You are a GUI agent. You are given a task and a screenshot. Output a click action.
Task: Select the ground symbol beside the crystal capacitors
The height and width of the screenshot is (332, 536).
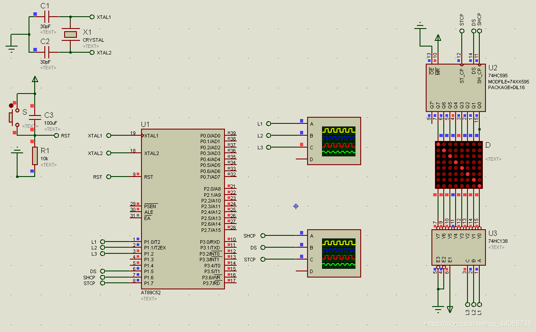coord(12,48)
